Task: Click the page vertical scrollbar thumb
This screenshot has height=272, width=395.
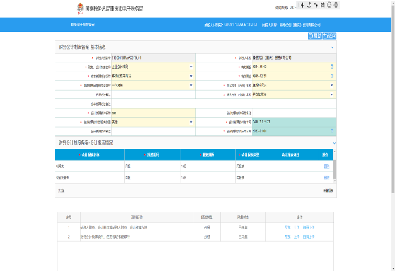Action: point(393,100)
